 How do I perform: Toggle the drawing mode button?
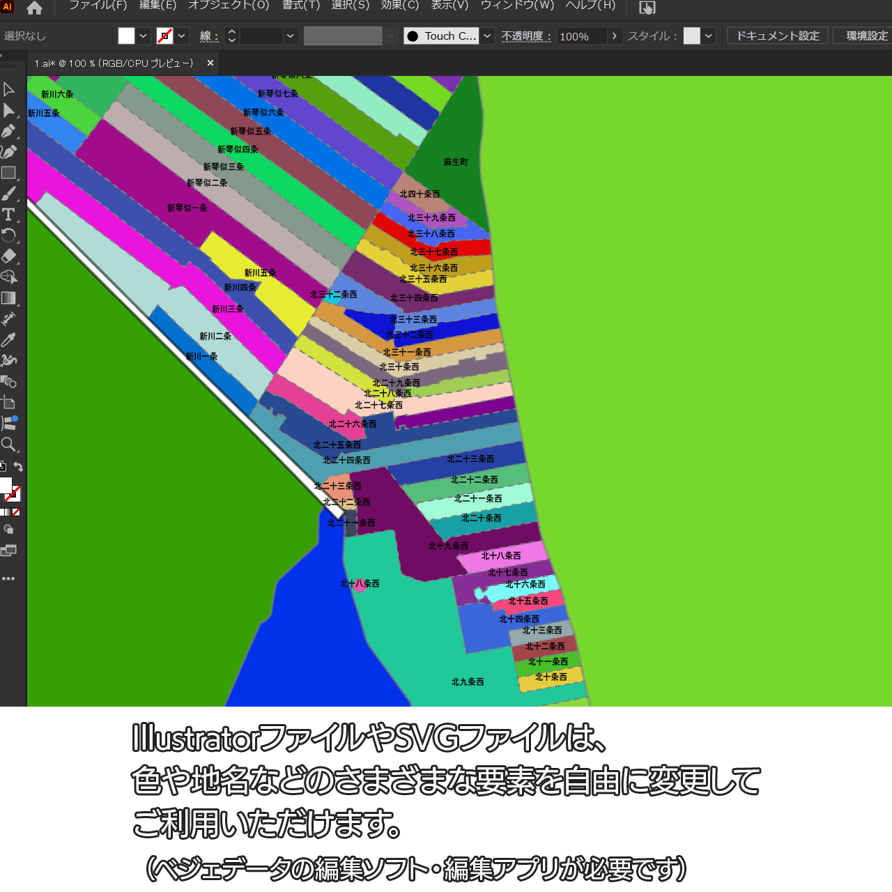click(8, 530)
